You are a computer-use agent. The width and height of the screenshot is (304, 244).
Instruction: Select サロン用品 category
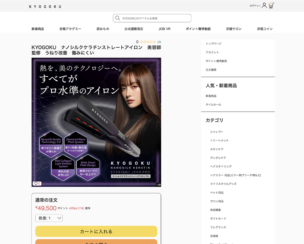(217, 201)
